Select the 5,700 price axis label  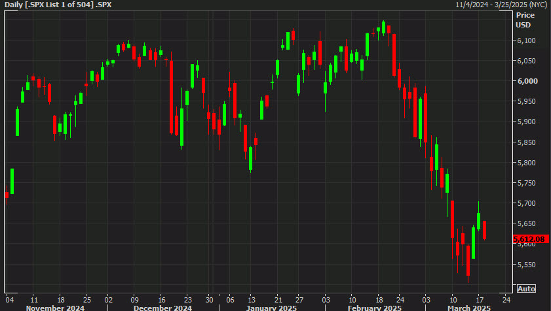point(526,203)
